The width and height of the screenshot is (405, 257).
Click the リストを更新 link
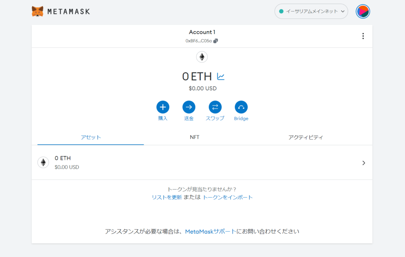coord(167,197)
